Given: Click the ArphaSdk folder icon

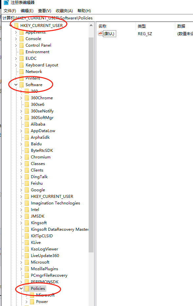Looking at the screenshot, I should [x=27, y=137].
